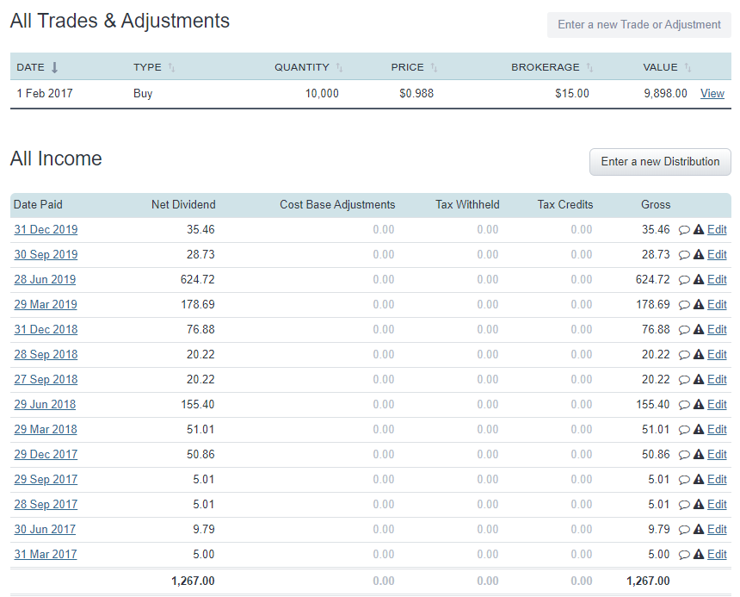The width and height of the screenshot is (740, 597).
Task: Click the comment bubble icon on 29 Mar 2018 row
Action: pyautogui.click(x=686, y=429)
